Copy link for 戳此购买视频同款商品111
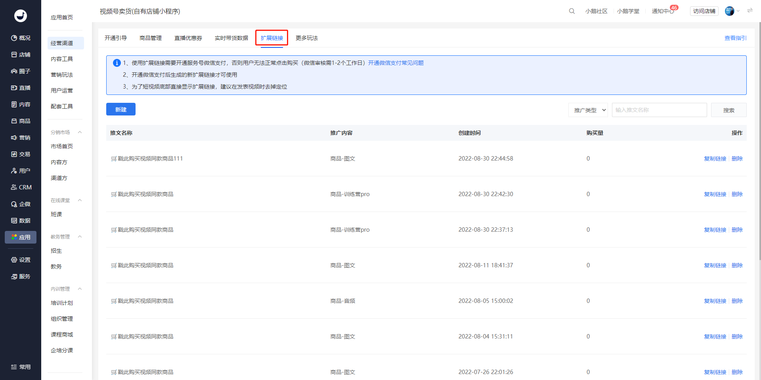Screen dimensions: 761x380 [x=715, y=159]
